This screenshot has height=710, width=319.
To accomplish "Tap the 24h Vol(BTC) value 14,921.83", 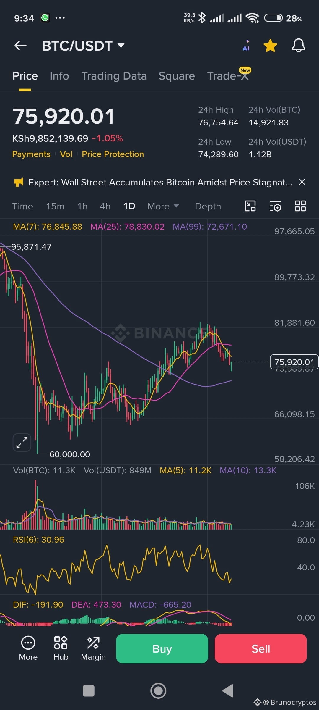I will pyautogui.click(x=269, y=122).
